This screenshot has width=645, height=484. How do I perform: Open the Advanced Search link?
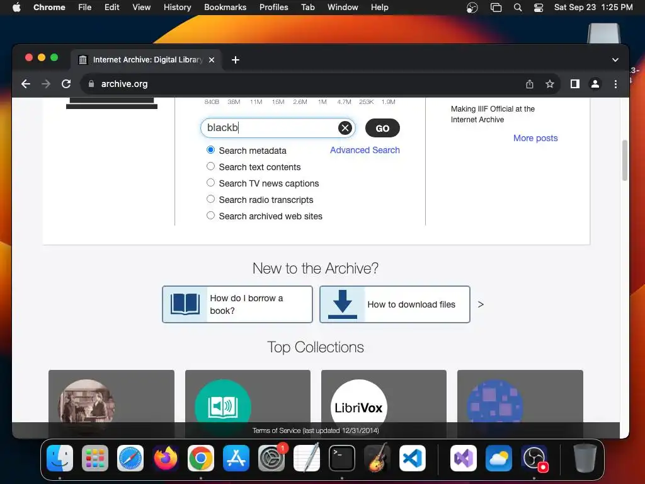click(365, 150)
